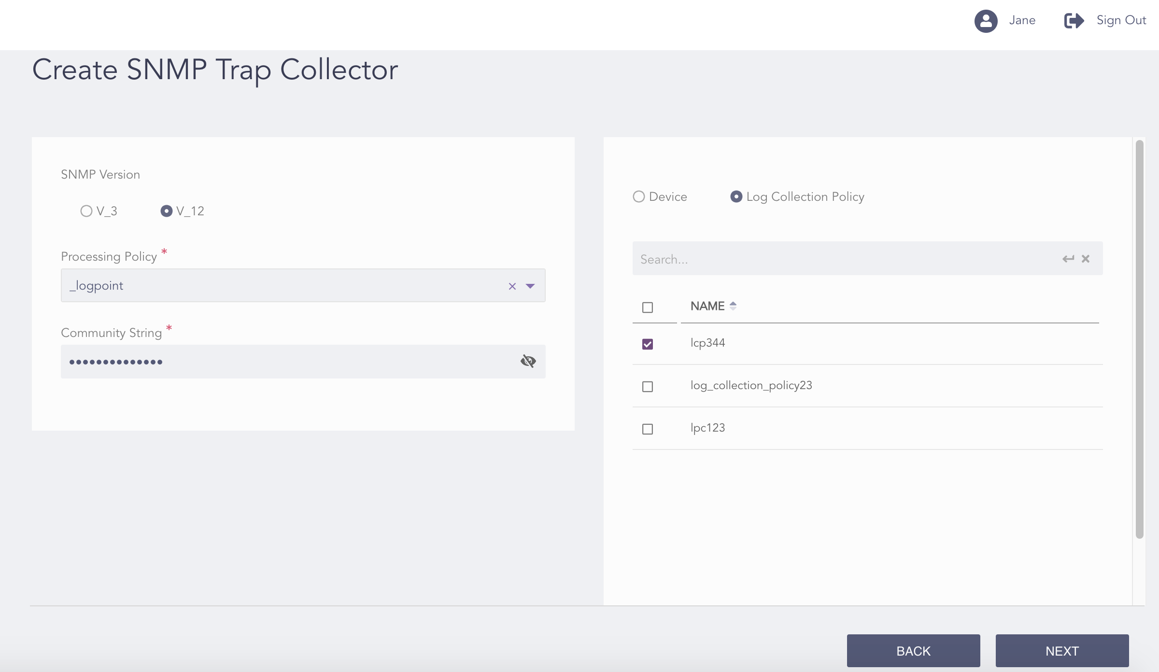Viewport: 1159px width, 672px height.
Task: Click the search submit arrow icon
Action: click(x=1068, y=258)
